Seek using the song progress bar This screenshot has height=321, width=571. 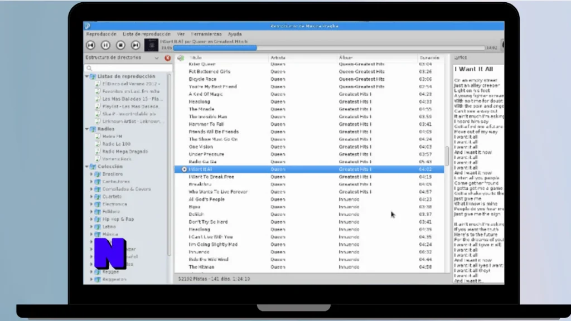point(329,48)
